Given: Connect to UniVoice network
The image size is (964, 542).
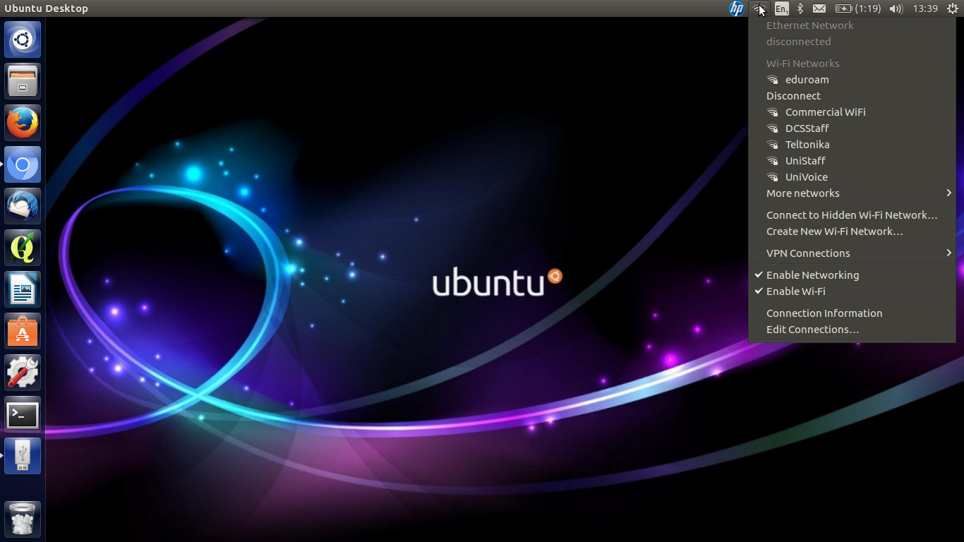Looking at the screenshot, I should pyautogui.click(x=852, y=177).
